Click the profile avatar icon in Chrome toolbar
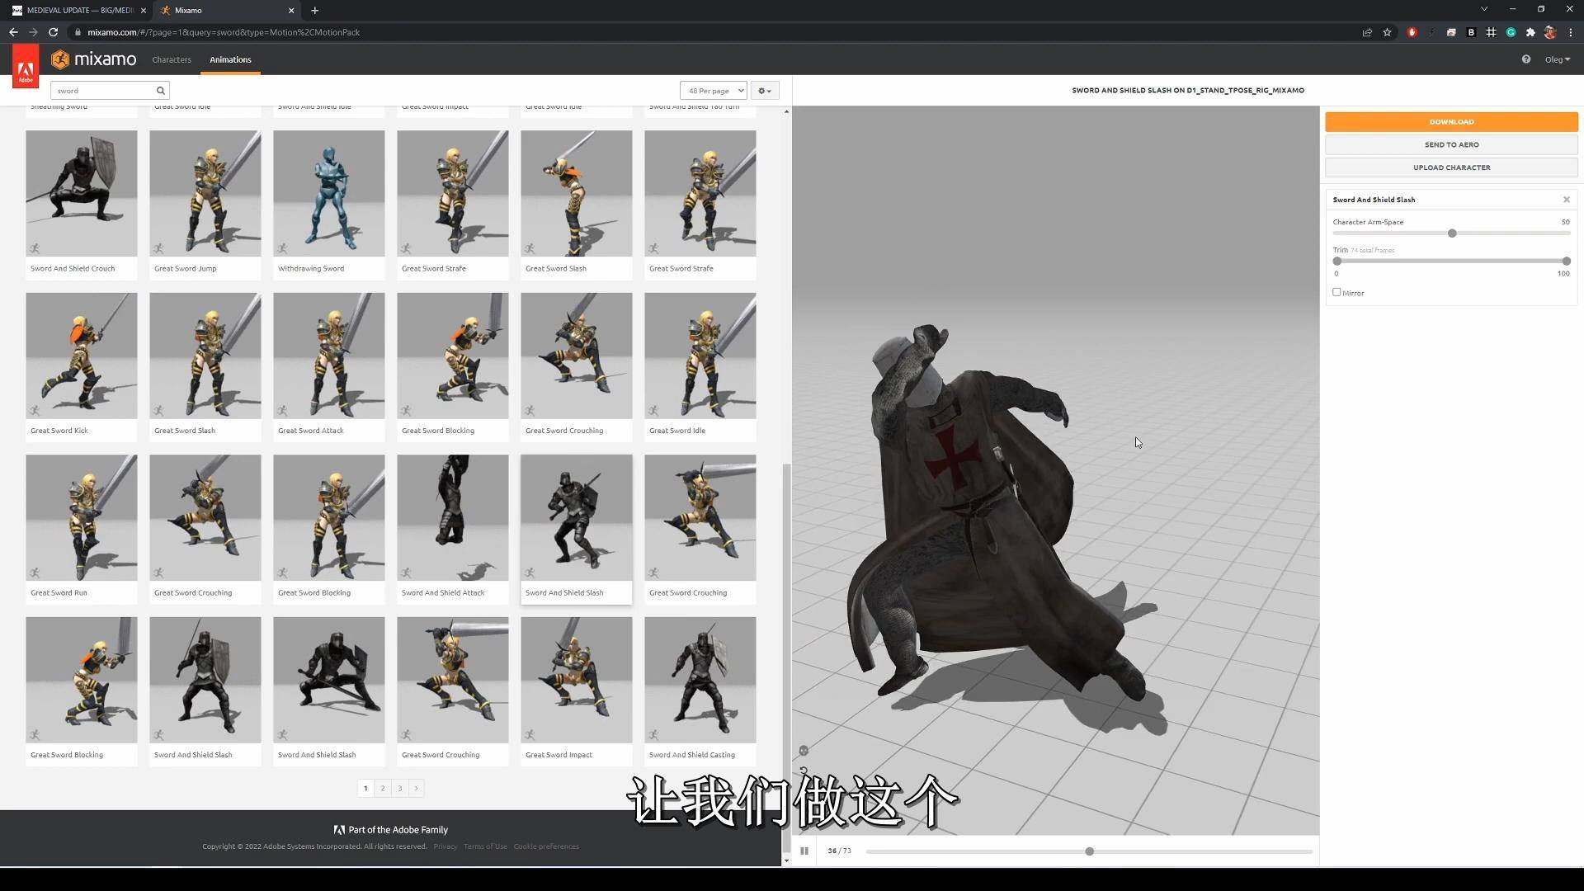Viewport: 1584px width, 891px height. pos(1550,32)
